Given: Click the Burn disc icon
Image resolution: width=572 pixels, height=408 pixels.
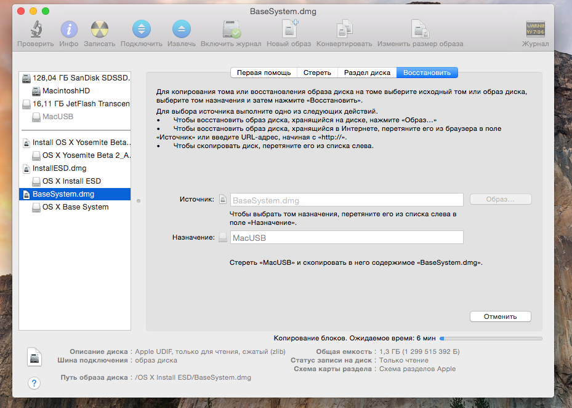Looking at the screenshot, I should tap(100, 29).
